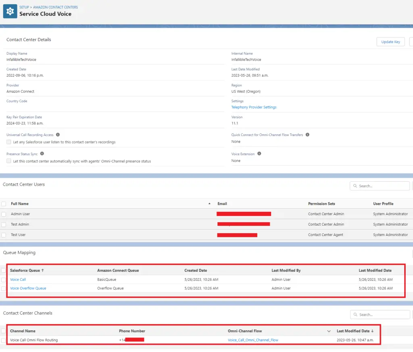Image resolution: width=413 pixels, height=352 pixels.
Task: Click the Test Admin name cell
Action: pyautogui.click(x=20, y=224)
